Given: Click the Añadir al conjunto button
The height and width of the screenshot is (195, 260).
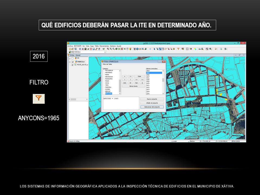Looking at the screenshot, I should point(152,103).
